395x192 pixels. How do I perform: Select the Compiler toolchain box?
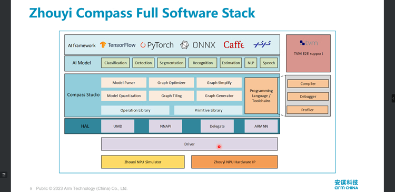308,83
